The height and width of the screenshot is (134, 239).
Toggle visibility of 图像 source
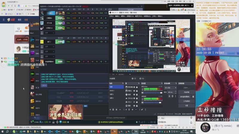(134, 106)
